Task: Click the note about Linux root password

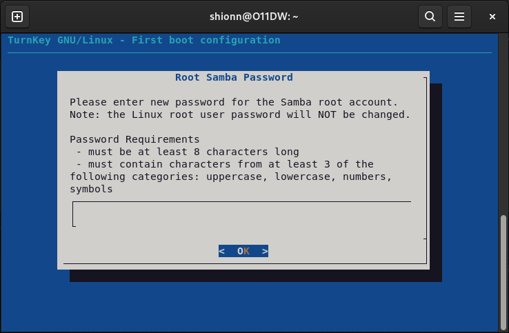Action: [240, 114]
